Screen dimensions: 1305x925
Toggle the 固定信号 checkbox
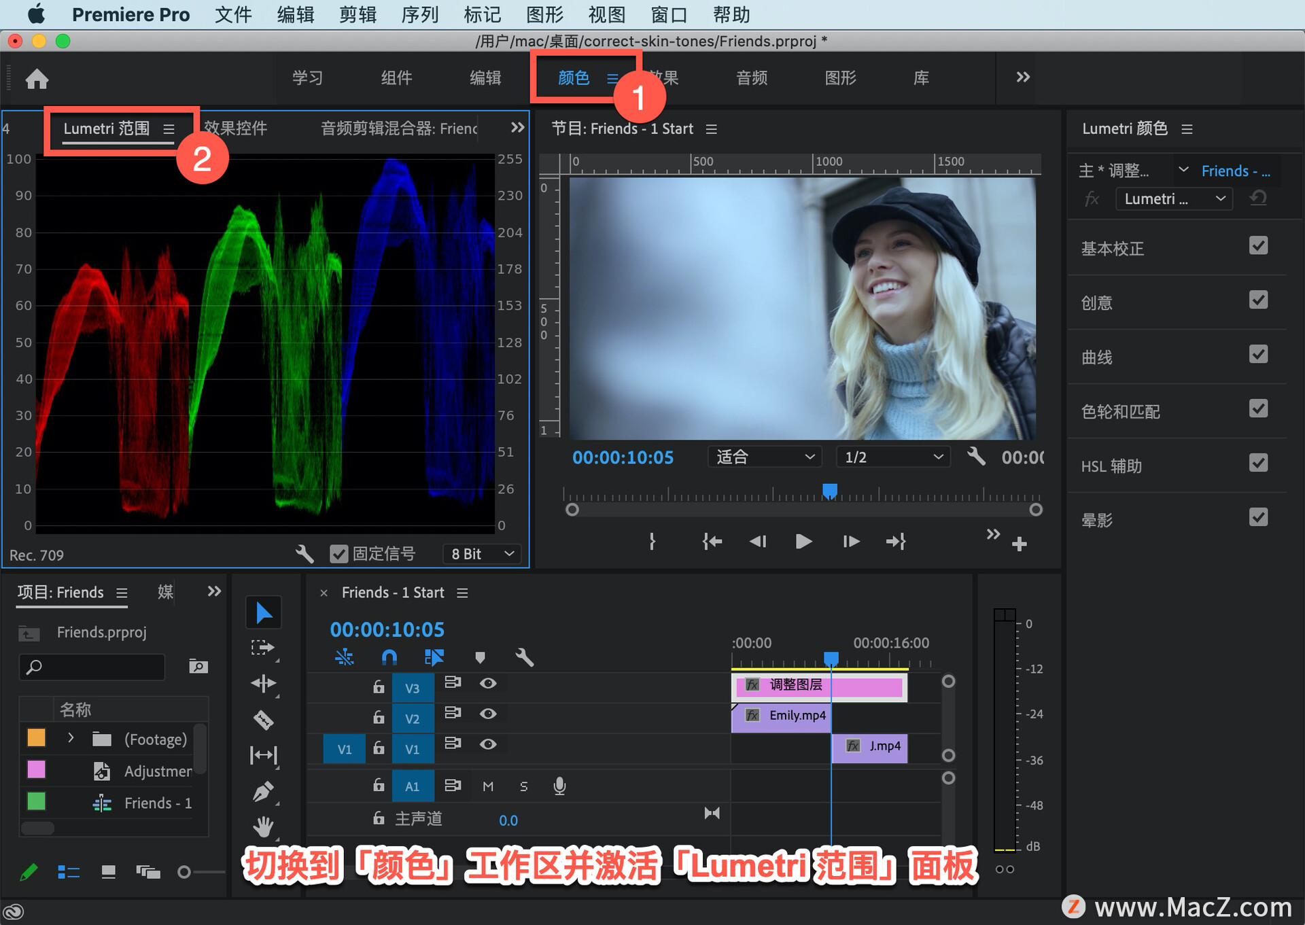coord(338,554)
